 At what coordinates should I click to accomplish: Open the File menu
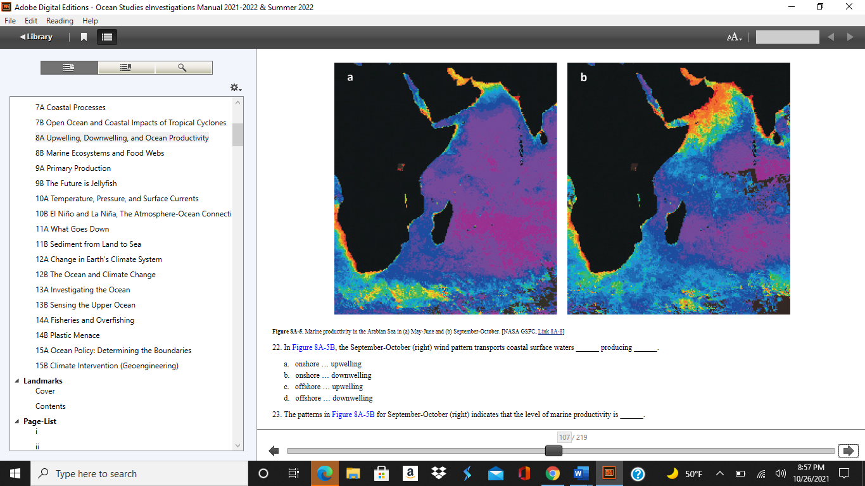pos(9,20)
